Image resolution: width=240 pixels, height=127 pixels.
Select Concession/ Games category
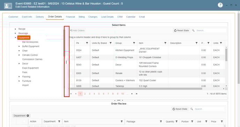tap(32, 59)
